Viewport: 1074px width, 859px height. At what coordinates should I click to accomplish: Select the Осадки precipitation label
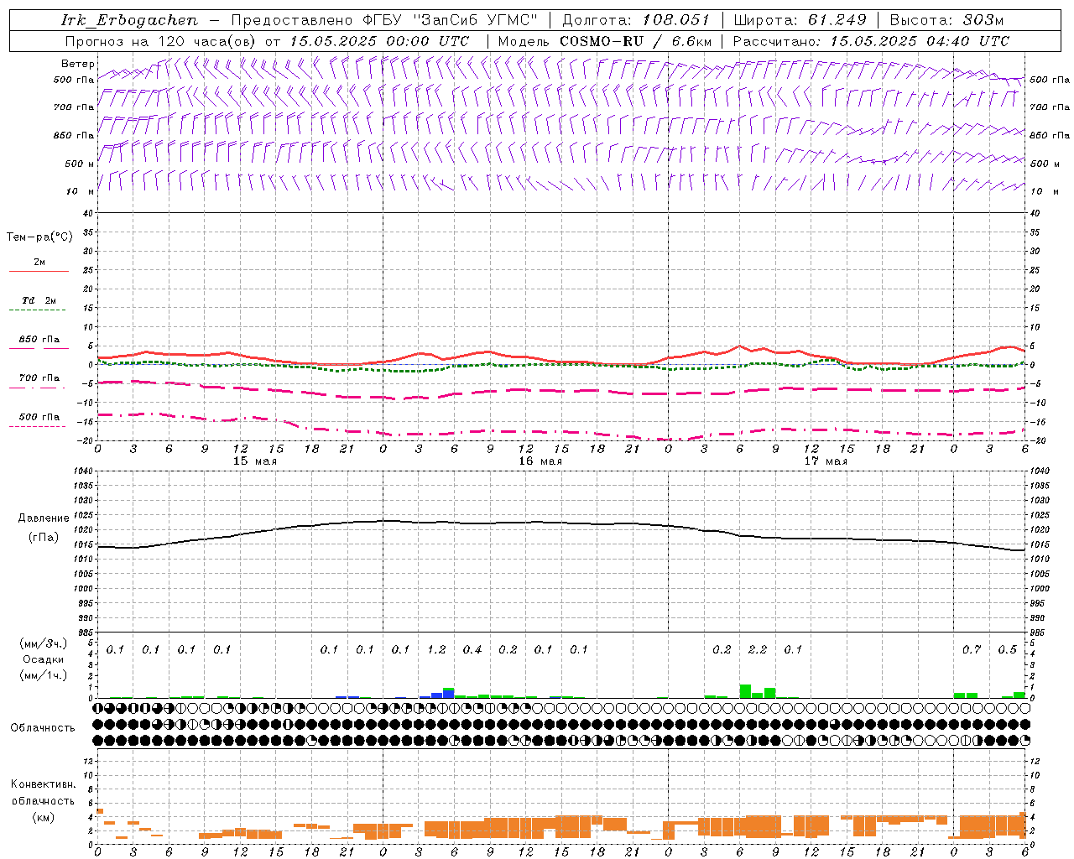[44, 659]
